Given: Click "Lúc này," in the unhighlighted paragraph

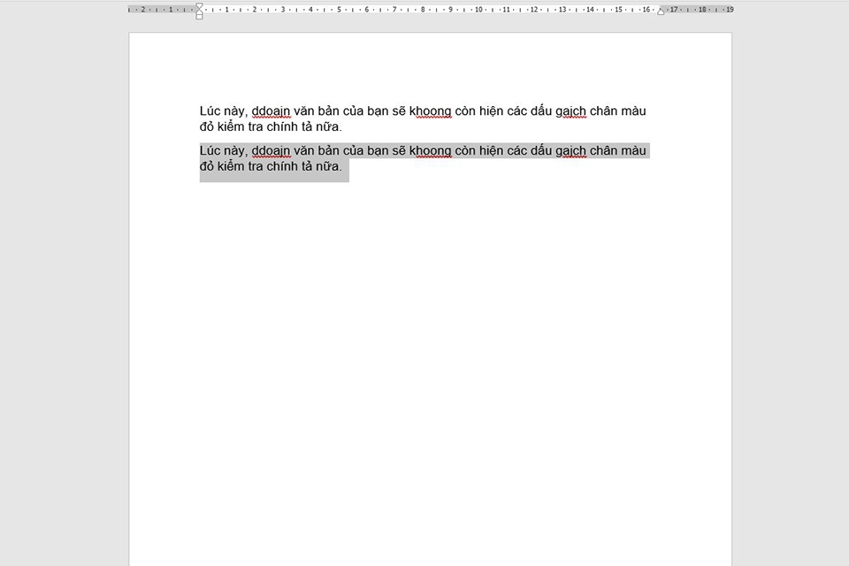Looking at the screenshot, I should coord(224,111).
